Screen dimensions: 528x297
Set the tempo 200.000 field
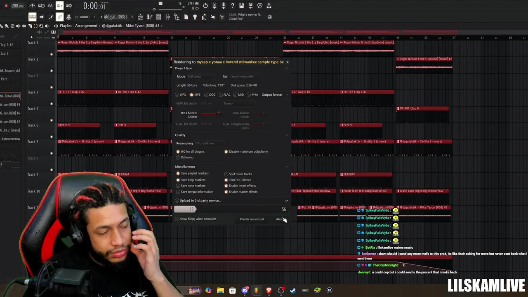pyautogui.click(x=18, y=6)
